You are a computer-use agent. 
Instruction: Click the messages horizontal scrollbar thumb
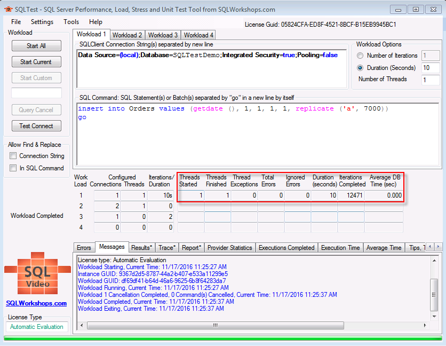(x=216, y=325)
